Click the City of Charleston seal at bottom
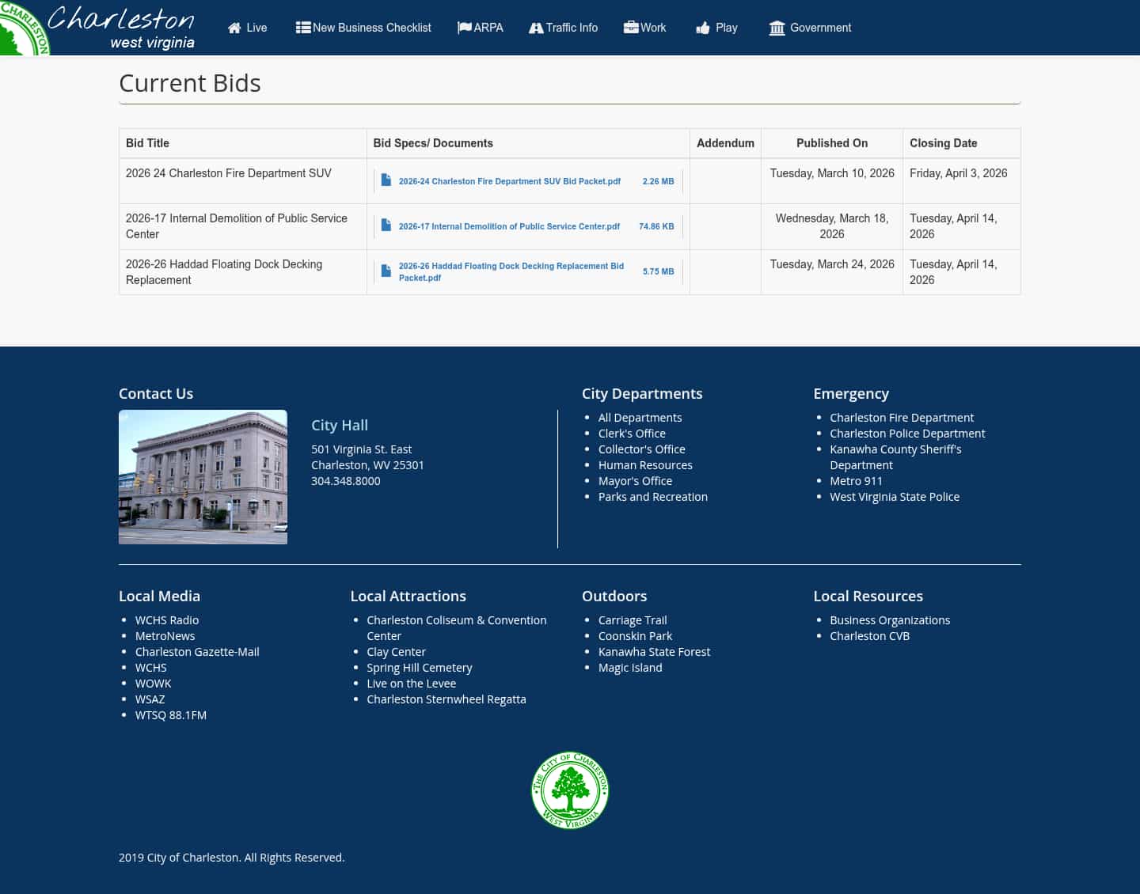Viewport: 1140px width, 894px height. pyautogui.click(x=570, y=790)
